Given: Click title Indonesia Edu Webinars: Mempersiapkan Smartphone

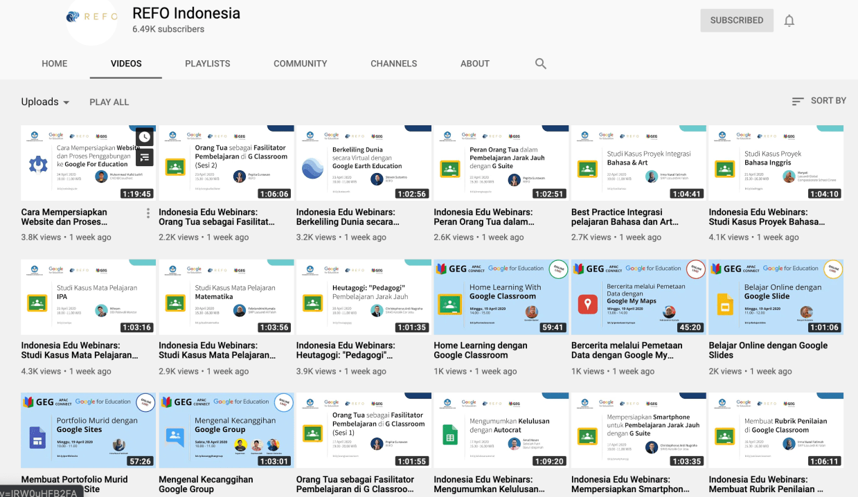Looking at the screenshot, I should pyautogui.click(x=632, y=484).
